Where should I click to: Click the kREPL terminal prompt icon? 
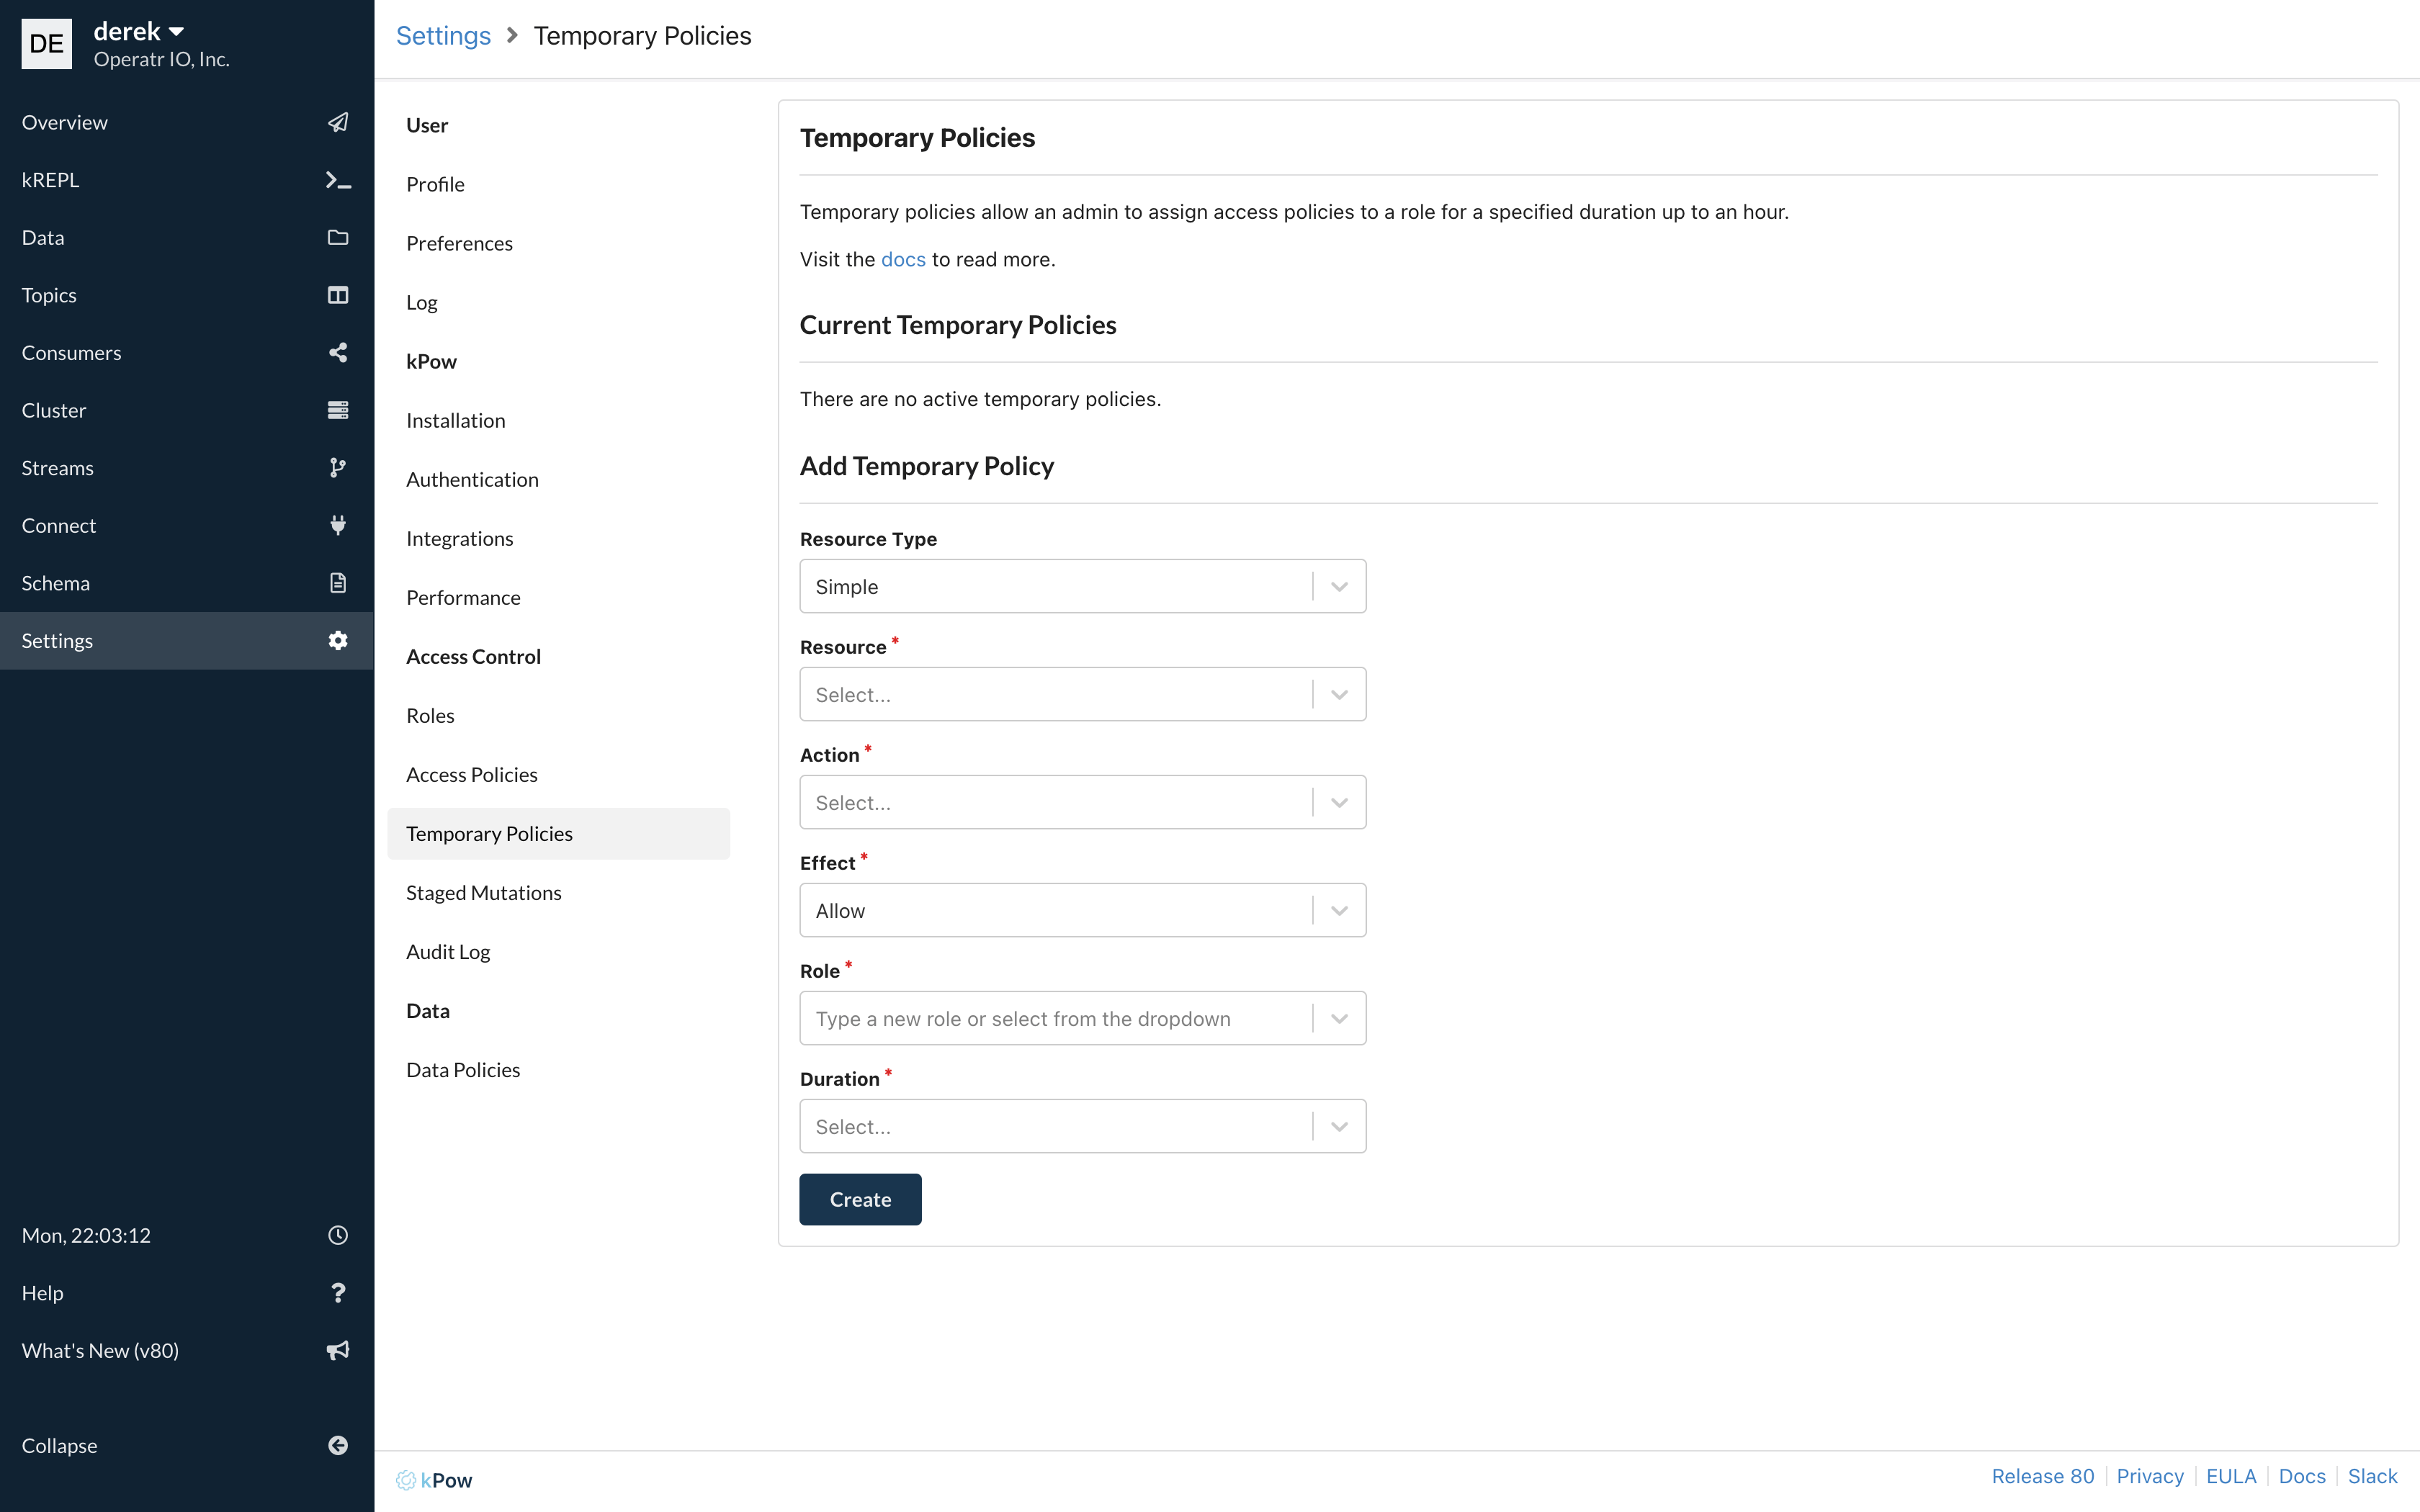tap(338, 180)
